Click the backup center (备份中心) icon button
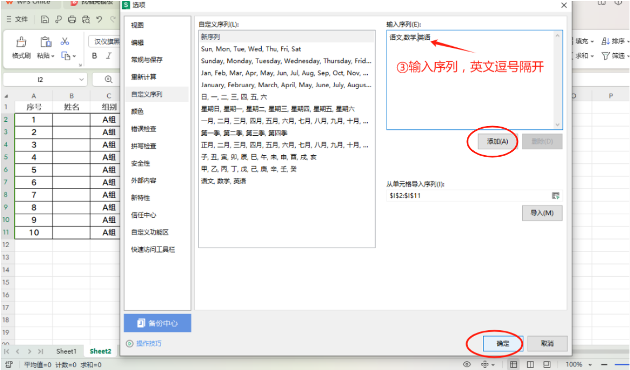 (157, 323)
